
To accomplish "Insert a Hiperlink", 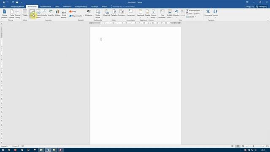I will [107, 13].
